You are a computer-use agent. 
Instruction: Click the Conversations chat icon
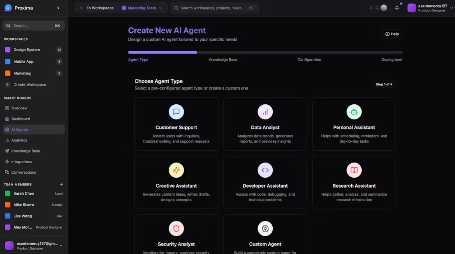click(7, 172)
